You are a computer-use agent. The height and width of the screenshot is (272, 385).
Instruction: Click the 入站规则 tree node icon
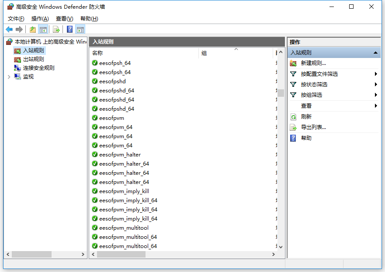(17, 51)
